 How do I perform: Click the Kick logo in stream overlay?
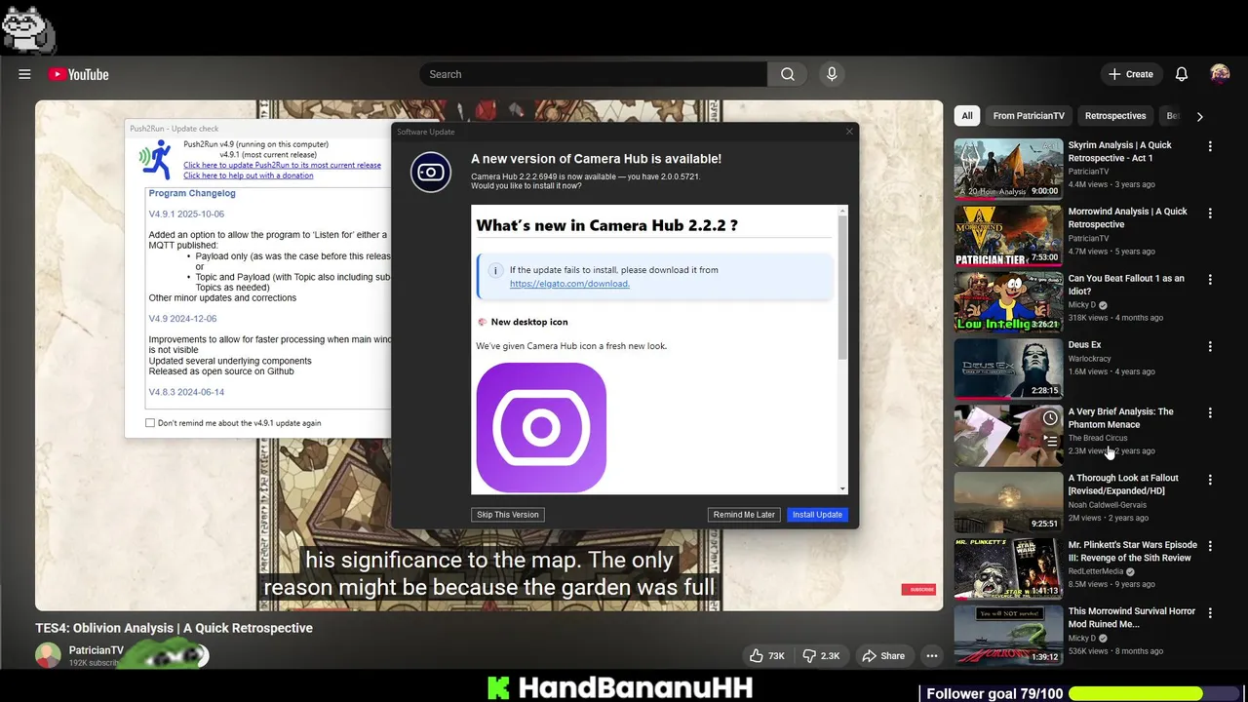pos(498,688)
